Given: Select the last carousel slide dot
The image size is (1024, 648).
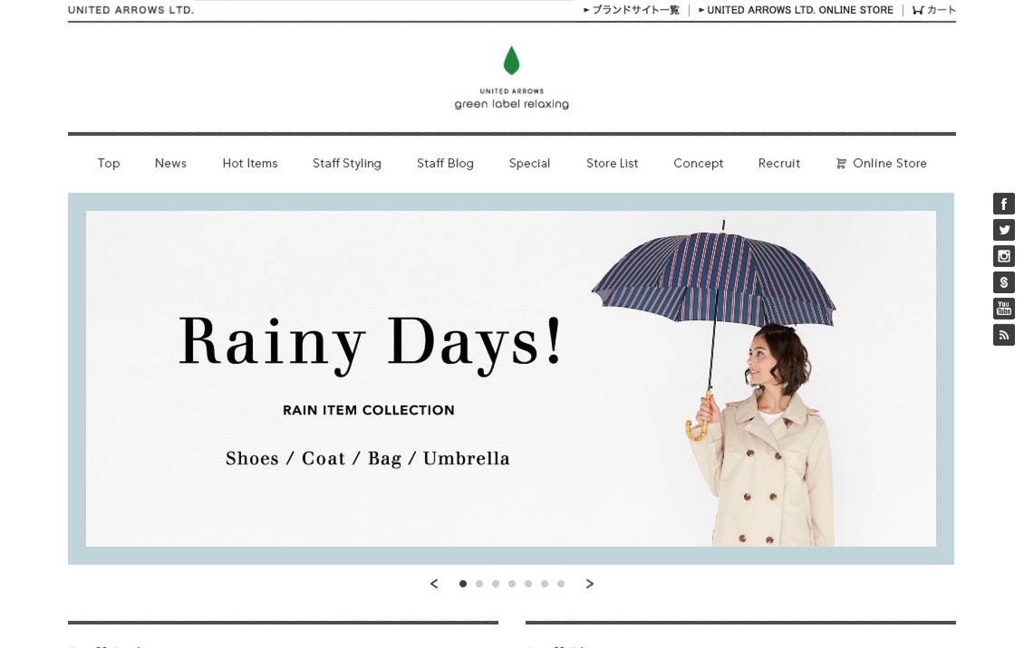Looking at the screenshot, I should tap(561, 584).
